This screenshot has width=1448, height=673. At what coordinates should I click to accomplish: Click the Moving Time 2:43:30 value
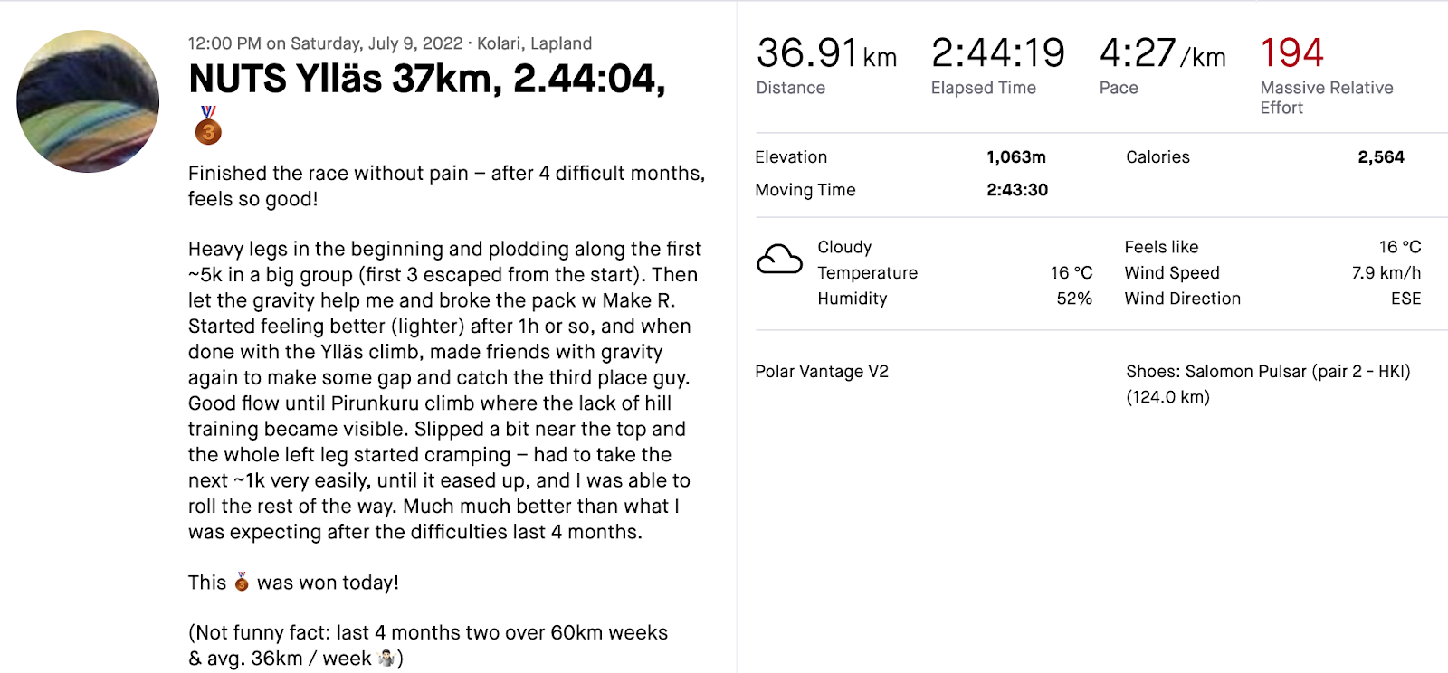1017,190
